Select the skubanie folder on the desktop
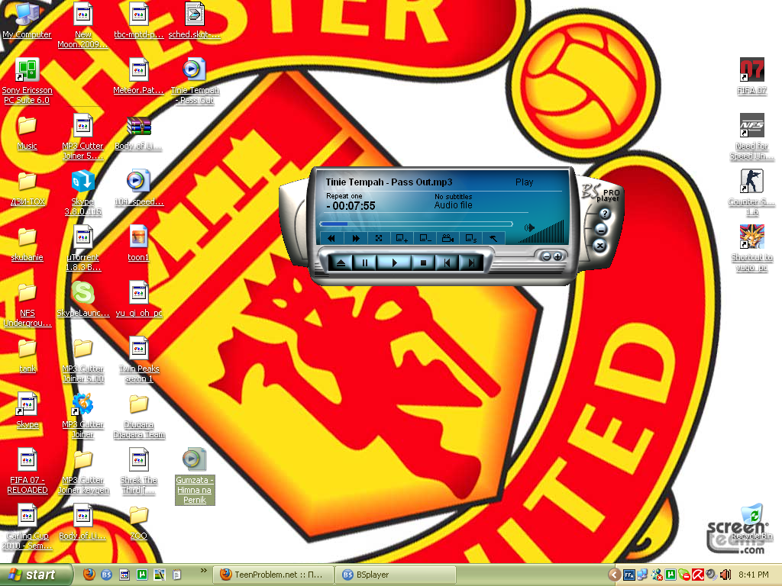Screen dimensions: 782x586 [x=27, y=244]
